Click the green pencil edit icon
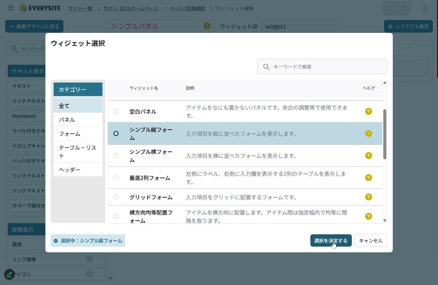The height and width of the screenshot is (285, 438). (9, 274)
